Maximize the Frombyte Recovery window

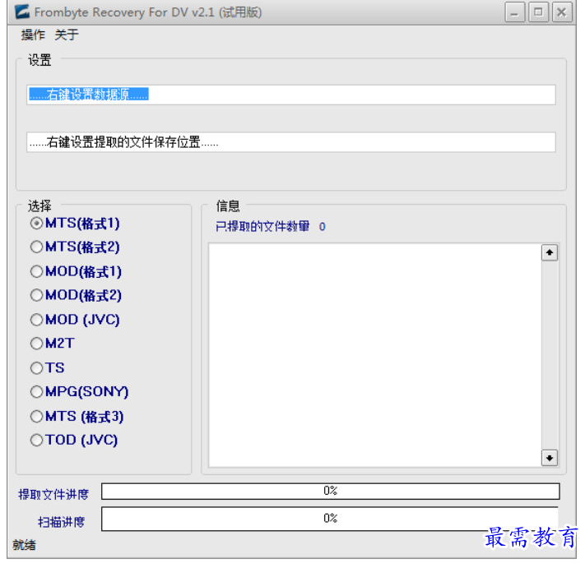coord(539,12)
